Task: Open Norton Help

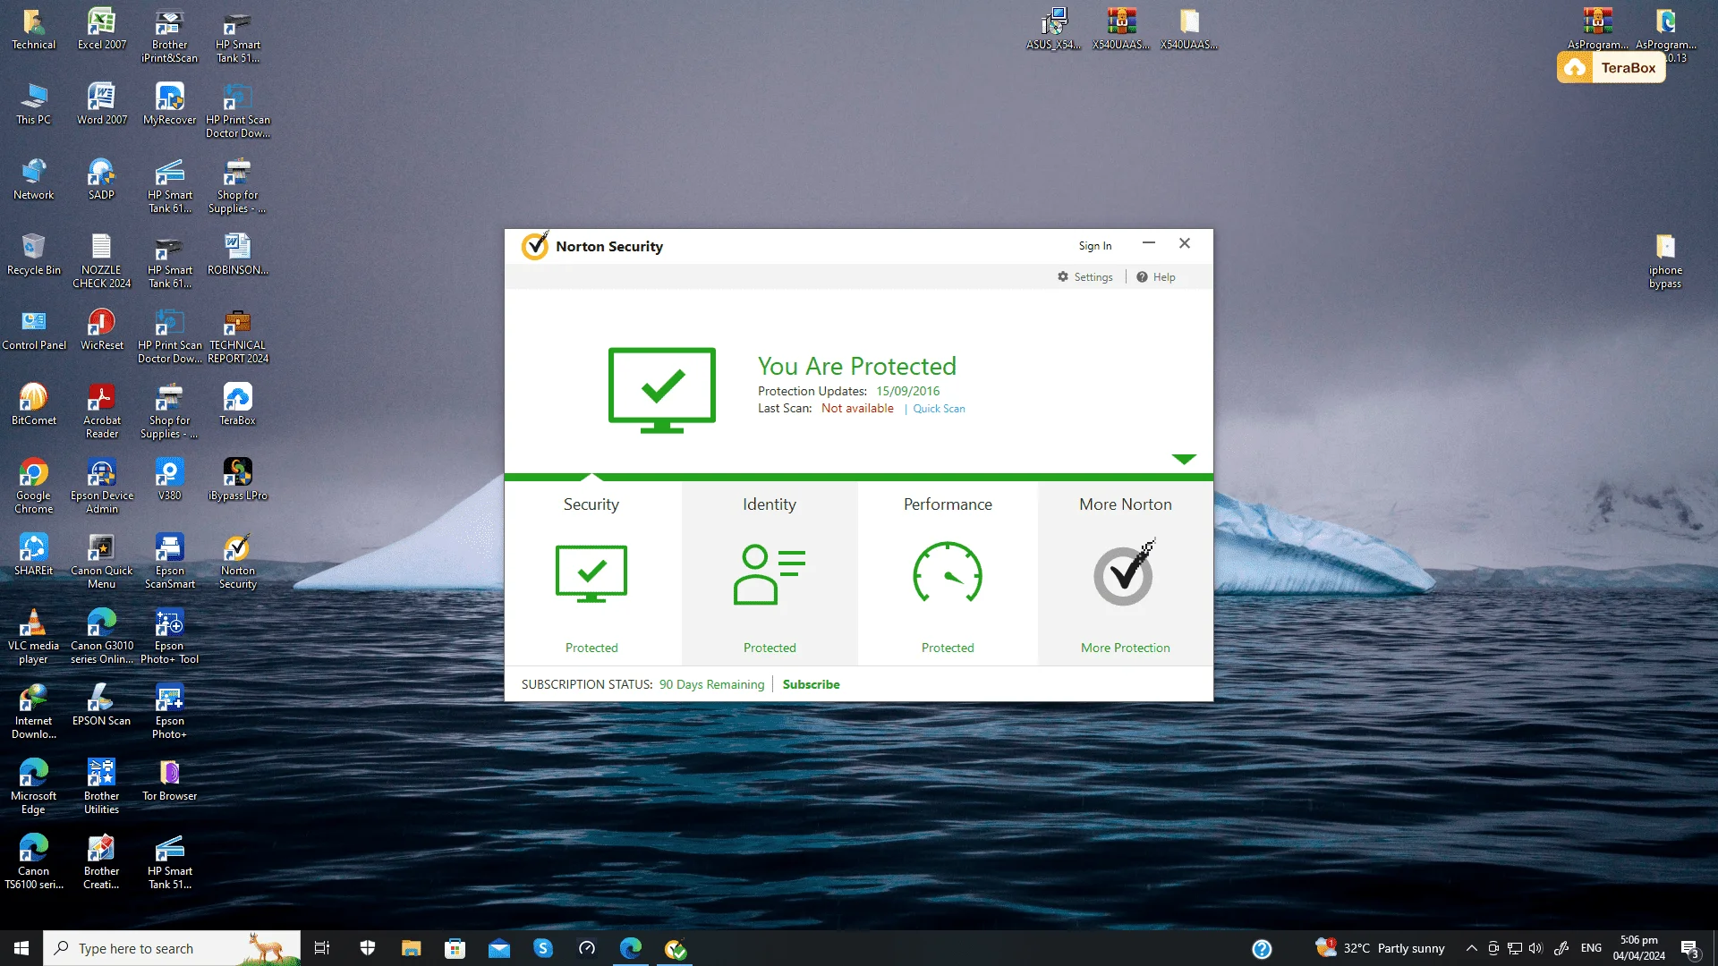Action: coord(1156,277)
